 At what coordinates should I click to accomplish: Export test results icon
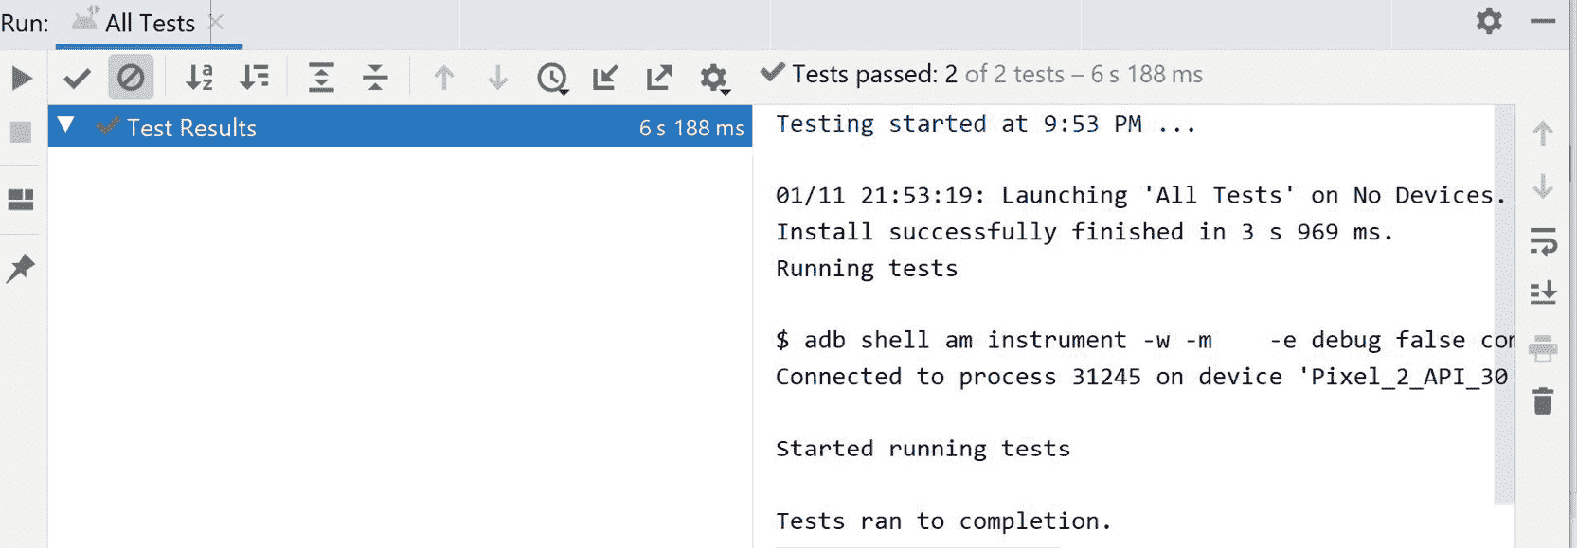pyautogui.click(x=659, y=78)
